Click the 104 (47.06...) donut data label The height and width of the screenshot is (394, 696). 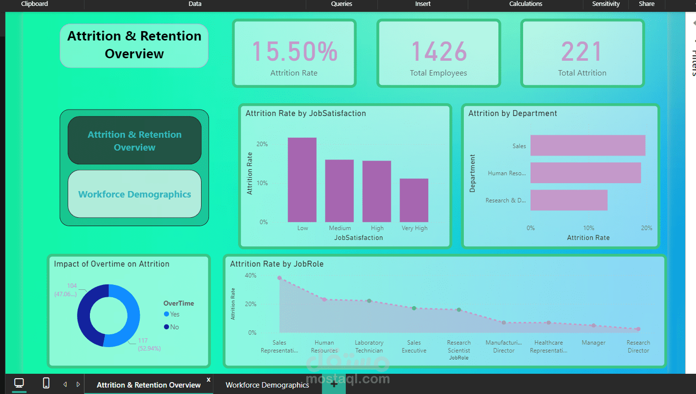pyautogui.click(x=66, y=290)
